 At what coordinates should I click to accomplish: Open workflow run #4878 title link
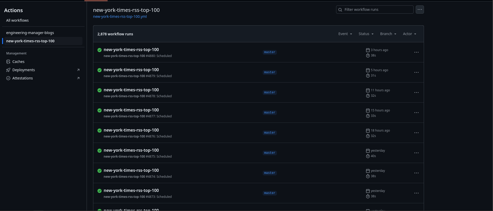coord(131,90)
